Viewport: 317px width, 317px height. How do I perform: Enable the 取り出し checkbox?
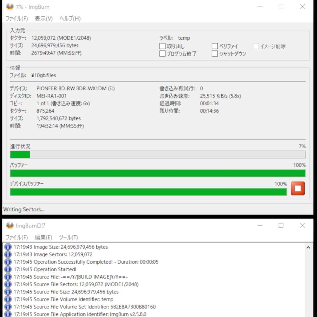point(162,46)
